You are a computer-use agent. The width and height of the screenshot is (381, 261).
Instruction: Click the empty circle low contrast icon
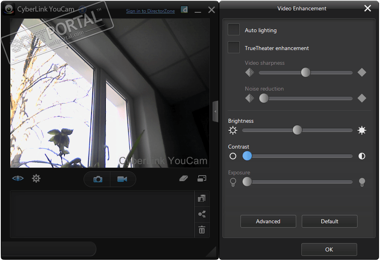[233, 156]
